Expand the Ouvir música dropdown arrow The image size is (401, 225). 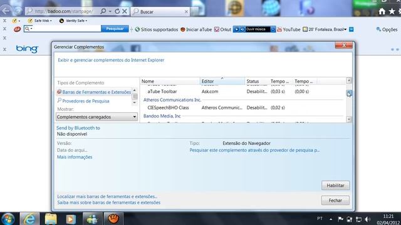tap(273, 29)
